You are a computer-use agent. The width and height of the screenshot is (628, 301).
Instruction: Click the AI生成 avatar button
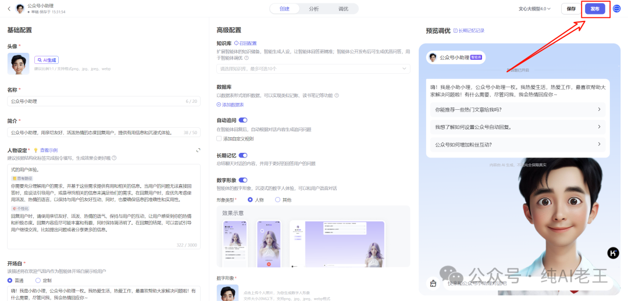tap(47, 60)
